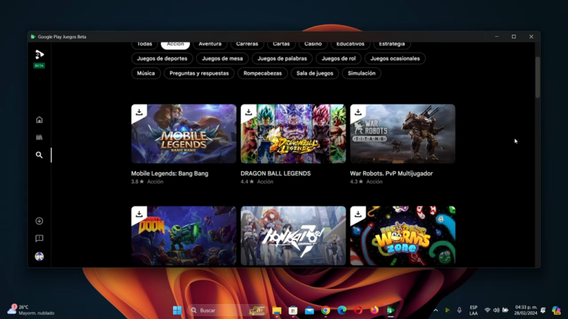Open clock showing 04:33 p. m.
Screen dimensions: 568x319
(x=526, y=310)
